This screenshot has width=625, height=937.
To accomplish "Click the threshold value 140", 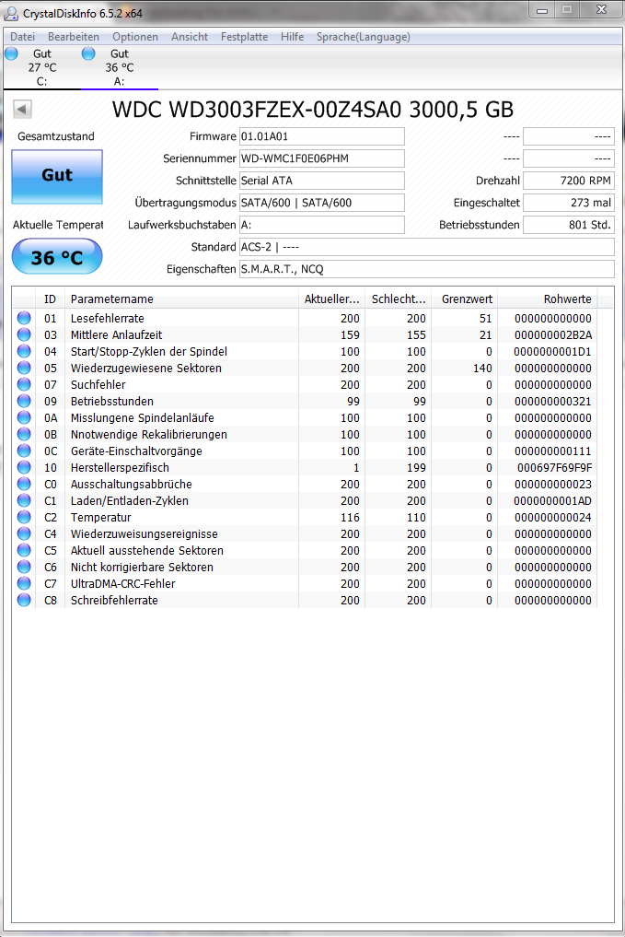I will pos(482,369).
